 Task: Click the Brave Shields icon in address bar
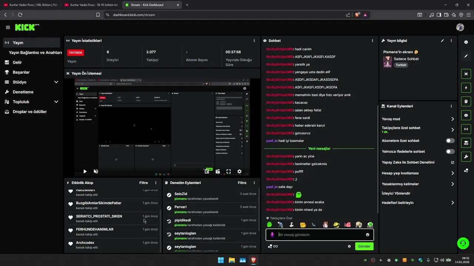pyautogui.click(x=357, y=15)
